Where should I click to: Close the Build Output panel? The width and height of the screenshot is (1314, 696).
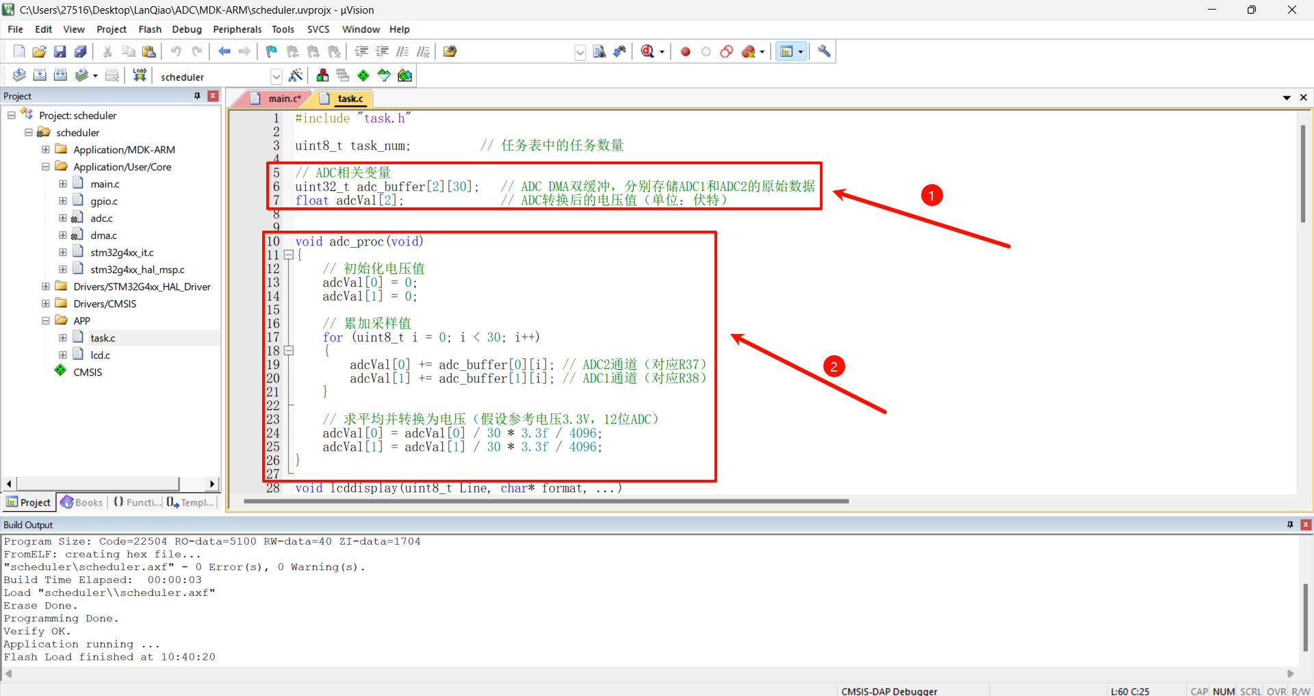[x=1306, y=525]
